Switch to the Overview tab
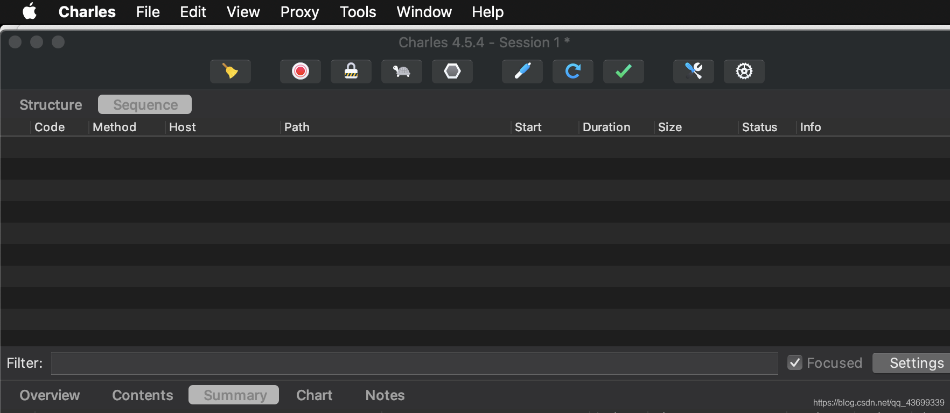The height and width of the screenshot is (413, 950). [50, 395]
